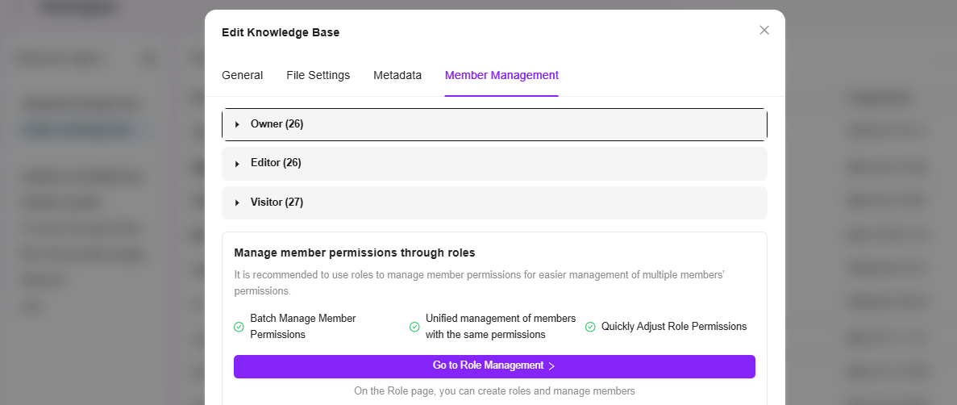Click the 'It is recommended to use roles' description
Viewport: 957px width, 405px height.
(x=479, y=283)
